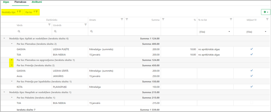
Task: Click the Amats column header
Action: point(93,20)
